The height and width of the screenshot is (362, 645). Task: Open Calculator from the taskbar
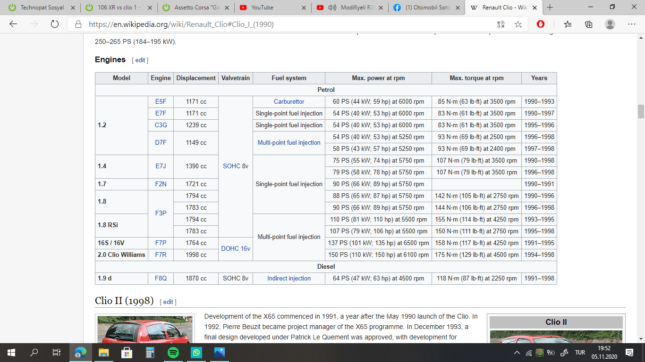pyautogui.click(x=150, y=352)
